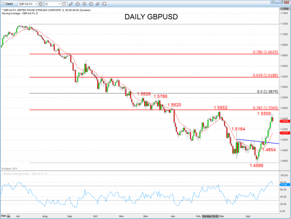Click the DAILY GBPUSD chart title
This screenshot has width=291, height=219.
151,17
